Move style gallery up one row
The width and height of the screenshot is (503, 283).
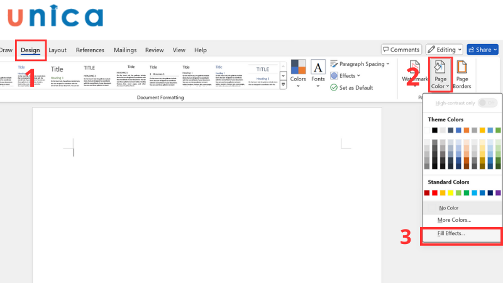point(283,67)
